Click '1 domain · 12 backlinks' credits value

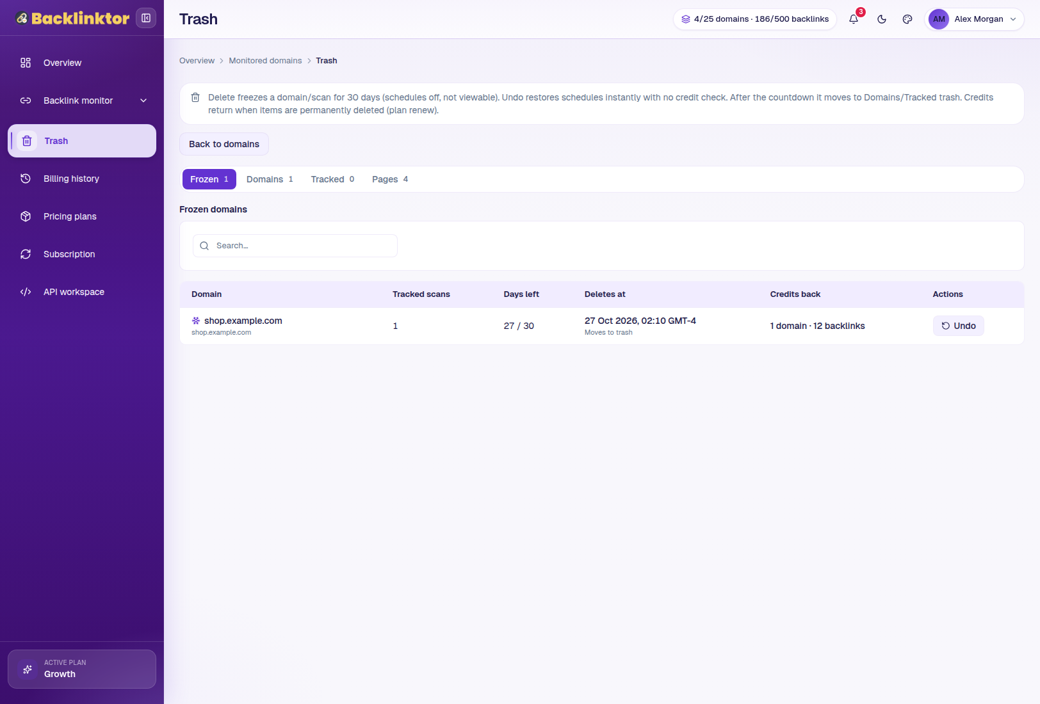point(818,326)
